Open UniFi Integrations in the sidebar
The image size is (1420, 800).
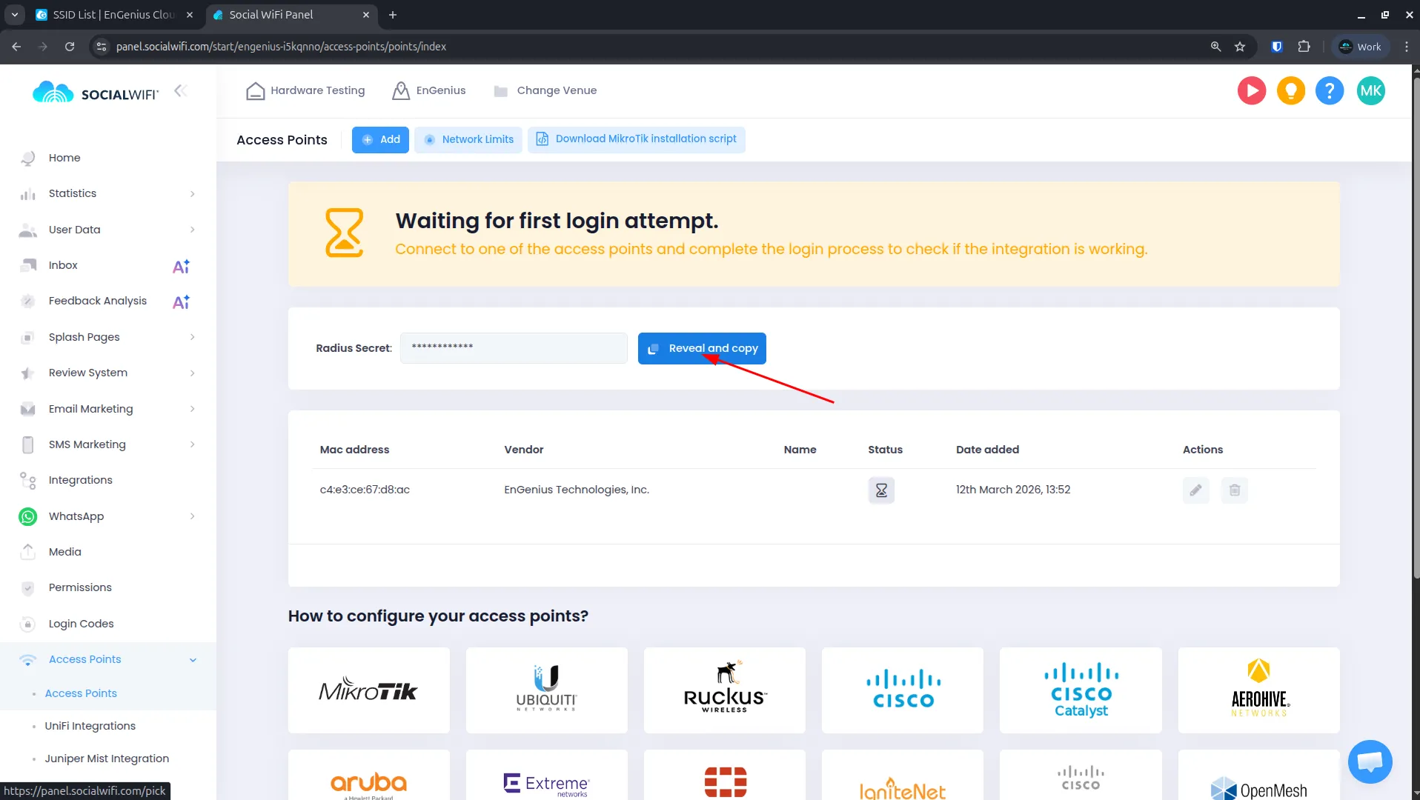(x=90, y=726)
